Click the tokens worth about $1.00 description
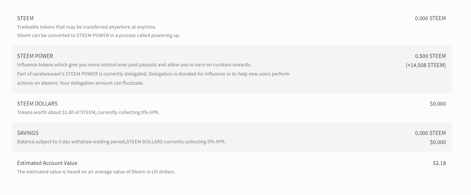Image resolution: width=471 pixels, height=195 pixels. (x=88, y=113)
